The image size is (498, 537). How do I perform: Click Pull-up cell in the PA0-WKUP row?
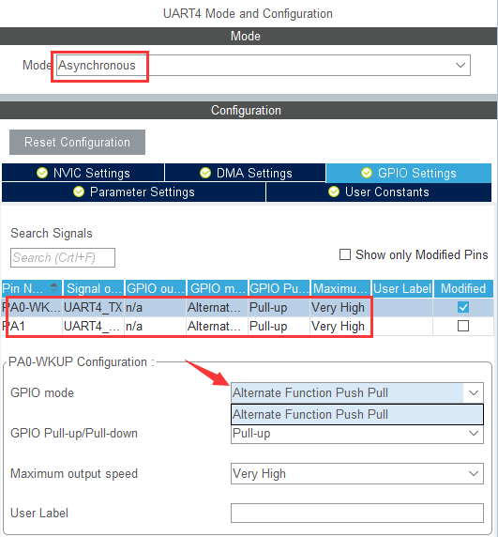pyautogui.click(x=279, y=308)
